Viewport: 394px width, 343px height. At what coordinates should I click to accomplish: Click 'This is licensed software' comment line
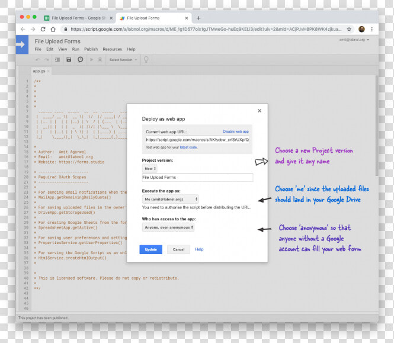(107, 278)
